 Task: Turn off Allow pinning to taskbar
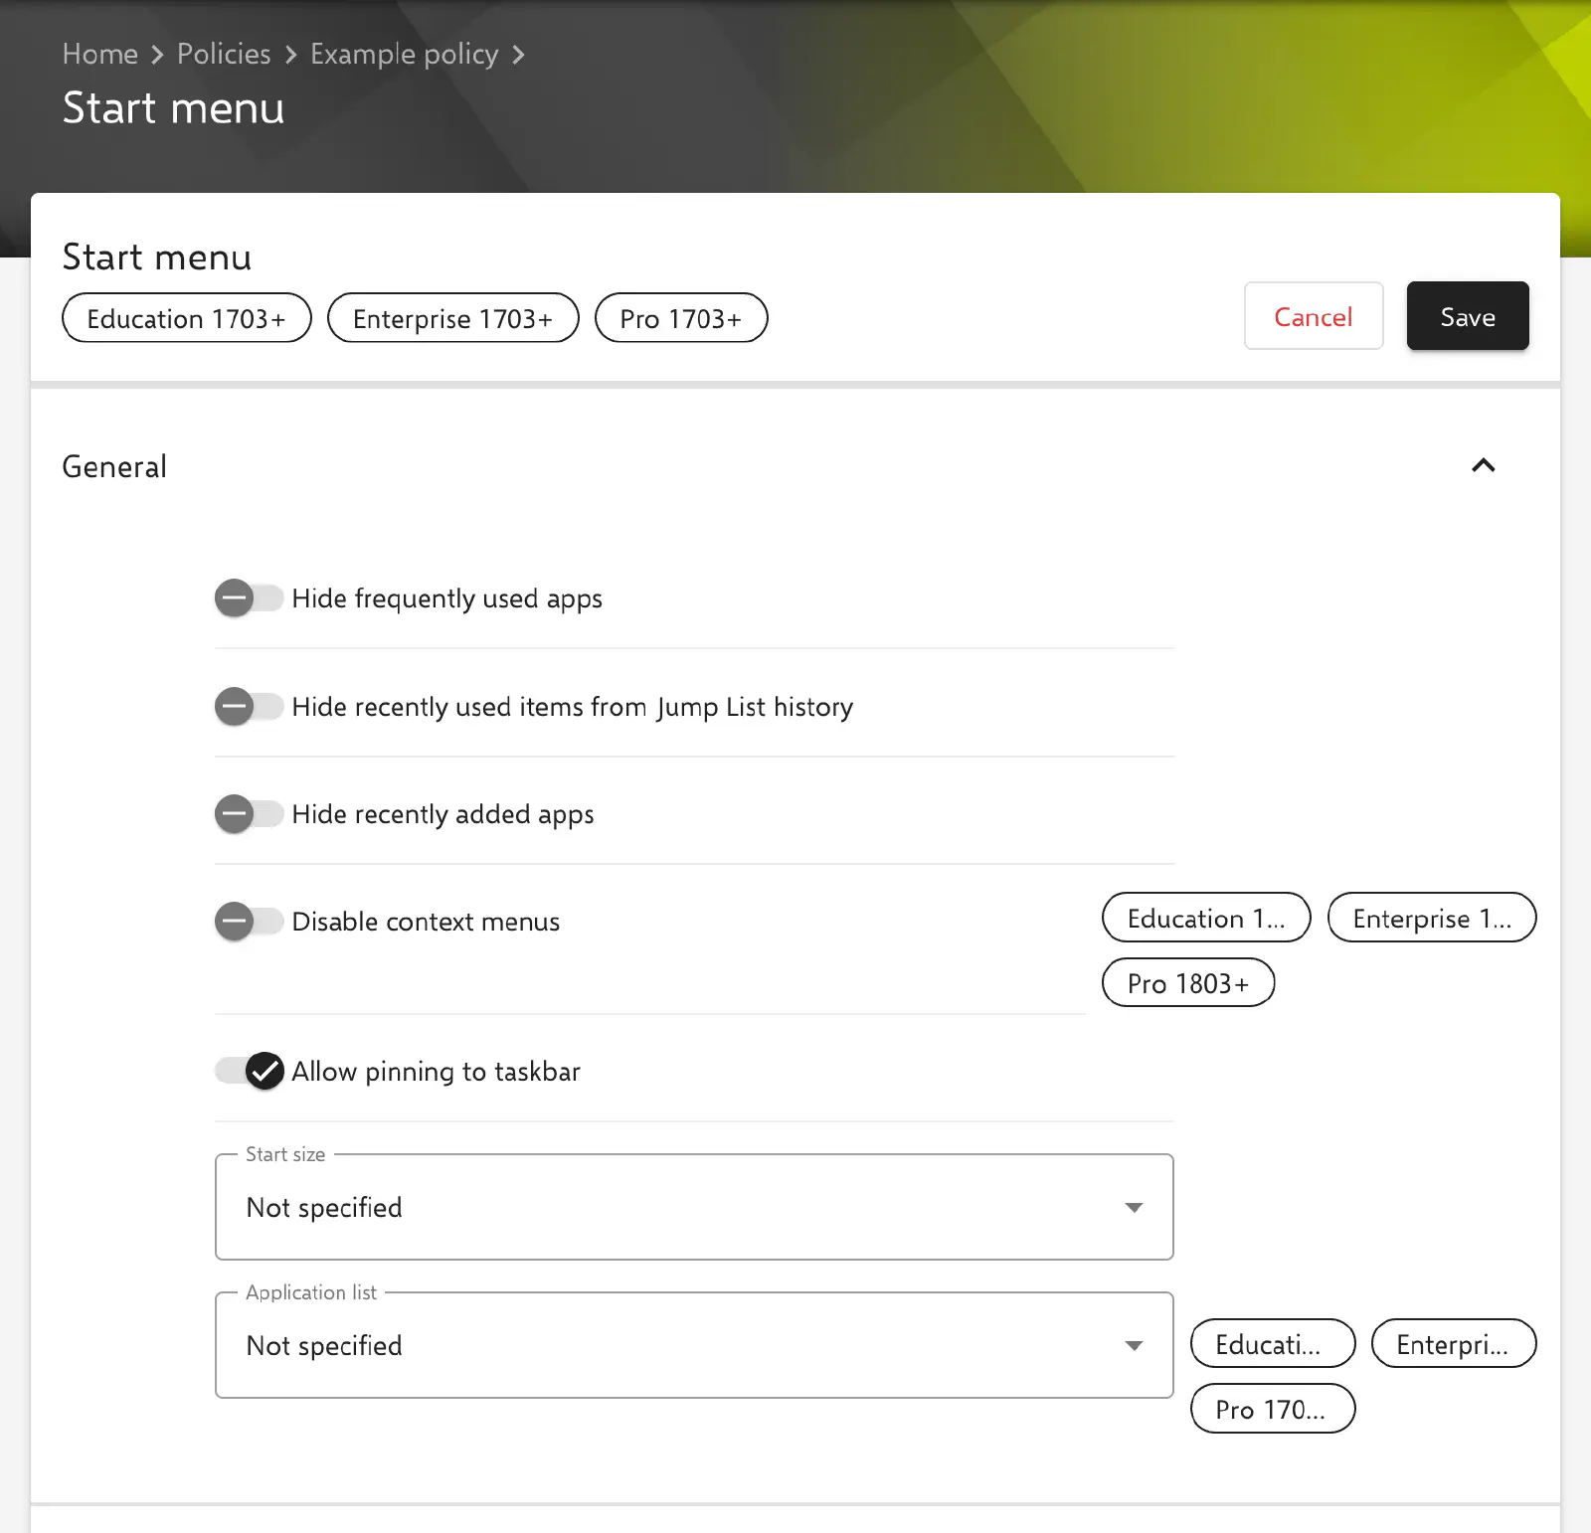click(x=250, y=1071)
